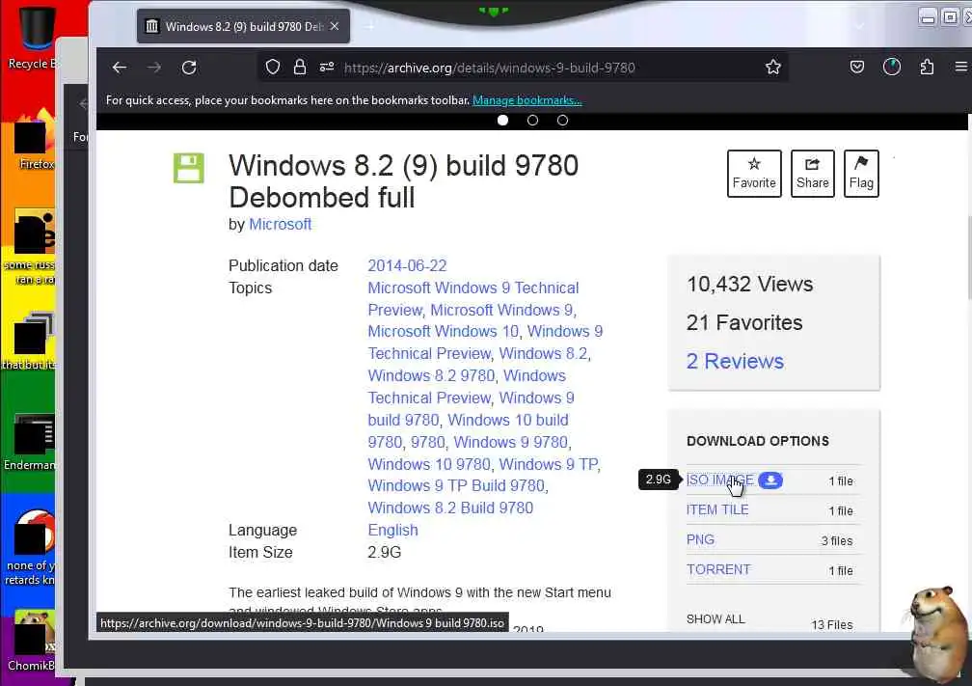Click the DOWNLOAD OPTIONS heading

758,441
